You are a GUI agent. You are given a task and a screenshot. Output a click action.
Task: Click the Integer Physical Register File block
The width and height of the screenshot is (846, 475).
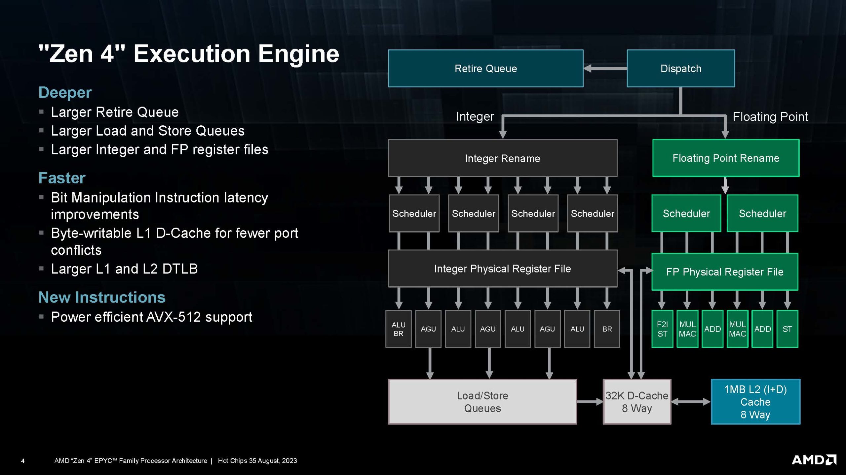pyautogui.click(x=502, y=269)
